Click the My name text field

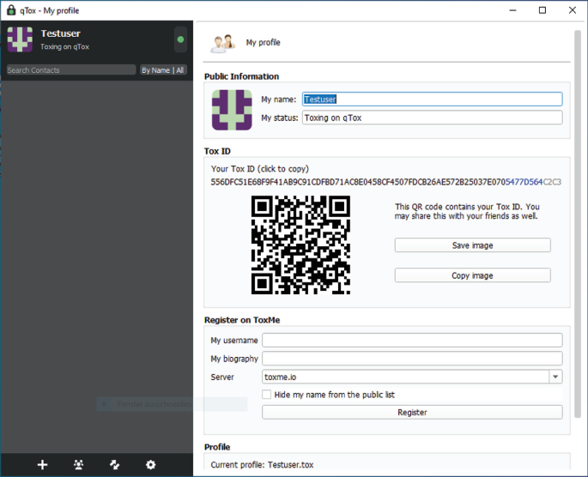(x=432, y=100)
